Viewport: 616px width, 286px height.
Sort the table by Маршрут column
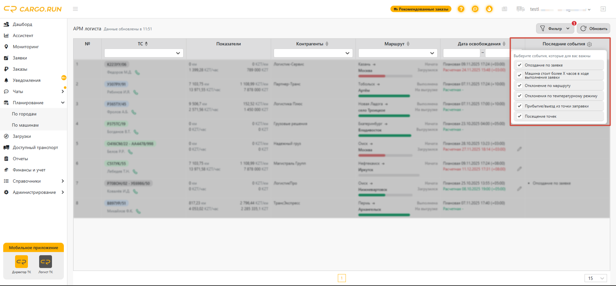tap(408, 44)
